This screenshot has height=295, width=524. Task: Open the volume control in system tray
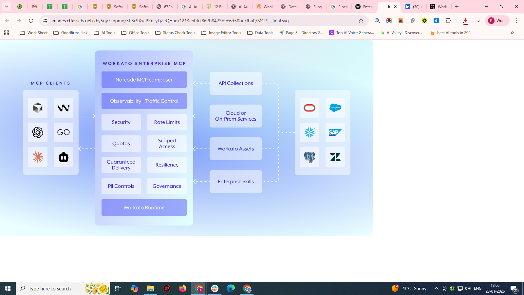tap(468, 288)
